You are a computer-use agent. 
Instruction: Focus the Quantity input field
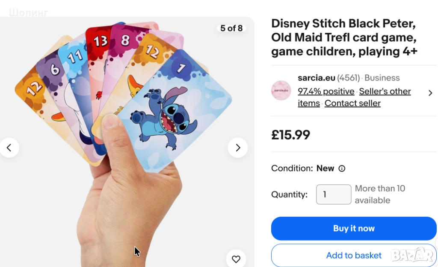pyautogui.click(x=333, y=194)
